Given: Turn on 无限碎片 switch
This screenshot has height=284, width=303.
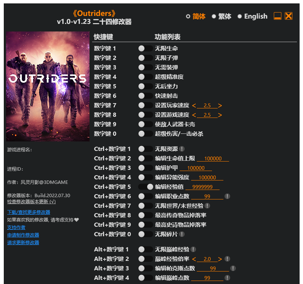Looking at the screenshot, I should (146, 234).
